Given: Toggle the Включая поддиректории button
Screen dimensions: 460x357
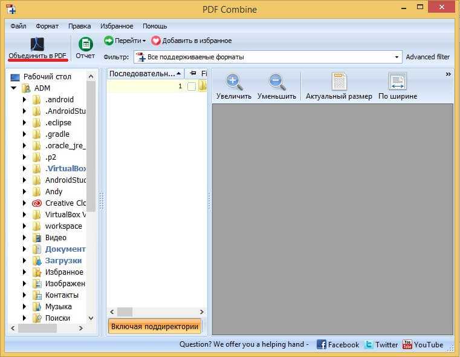Looking at the screenshot, I should point(155,327).
